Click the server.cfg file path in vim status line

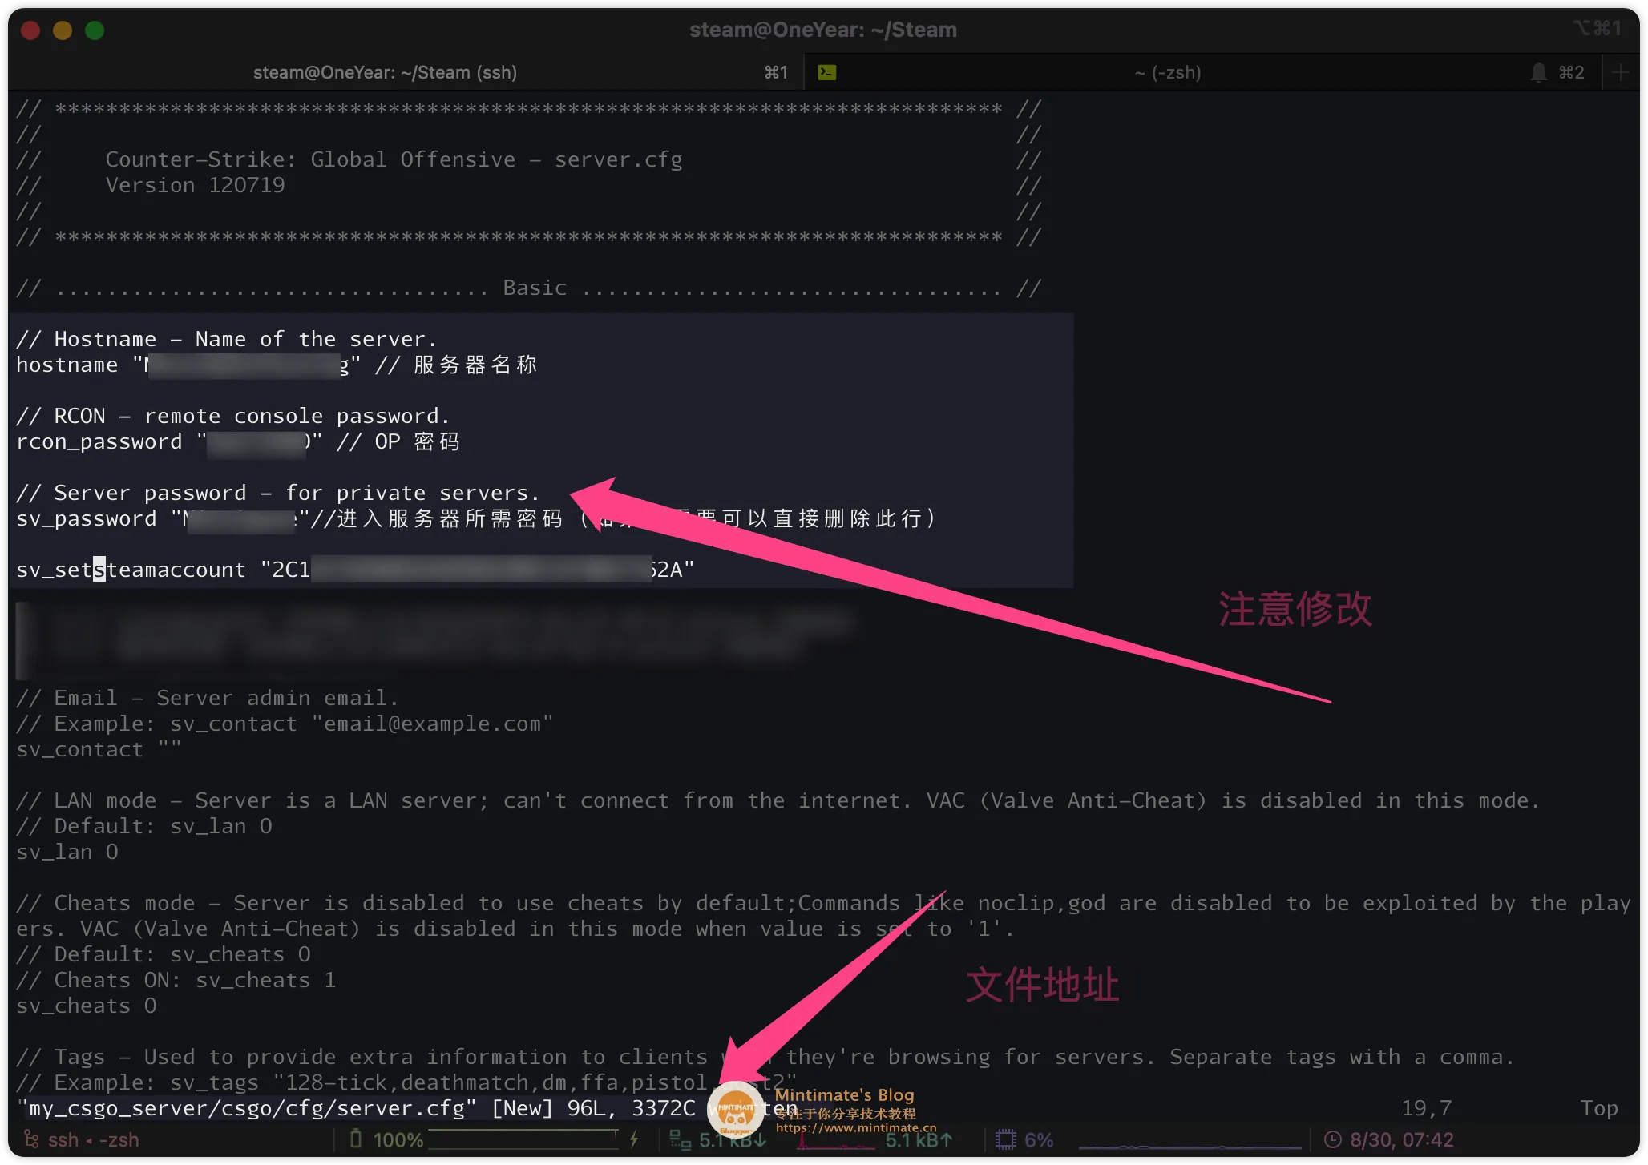coord(247,1109)
